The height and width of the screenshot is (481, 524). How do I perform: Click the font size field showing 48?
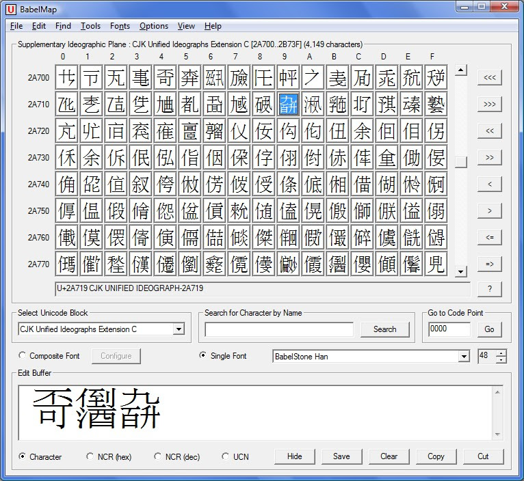click(x=487, y=356)
